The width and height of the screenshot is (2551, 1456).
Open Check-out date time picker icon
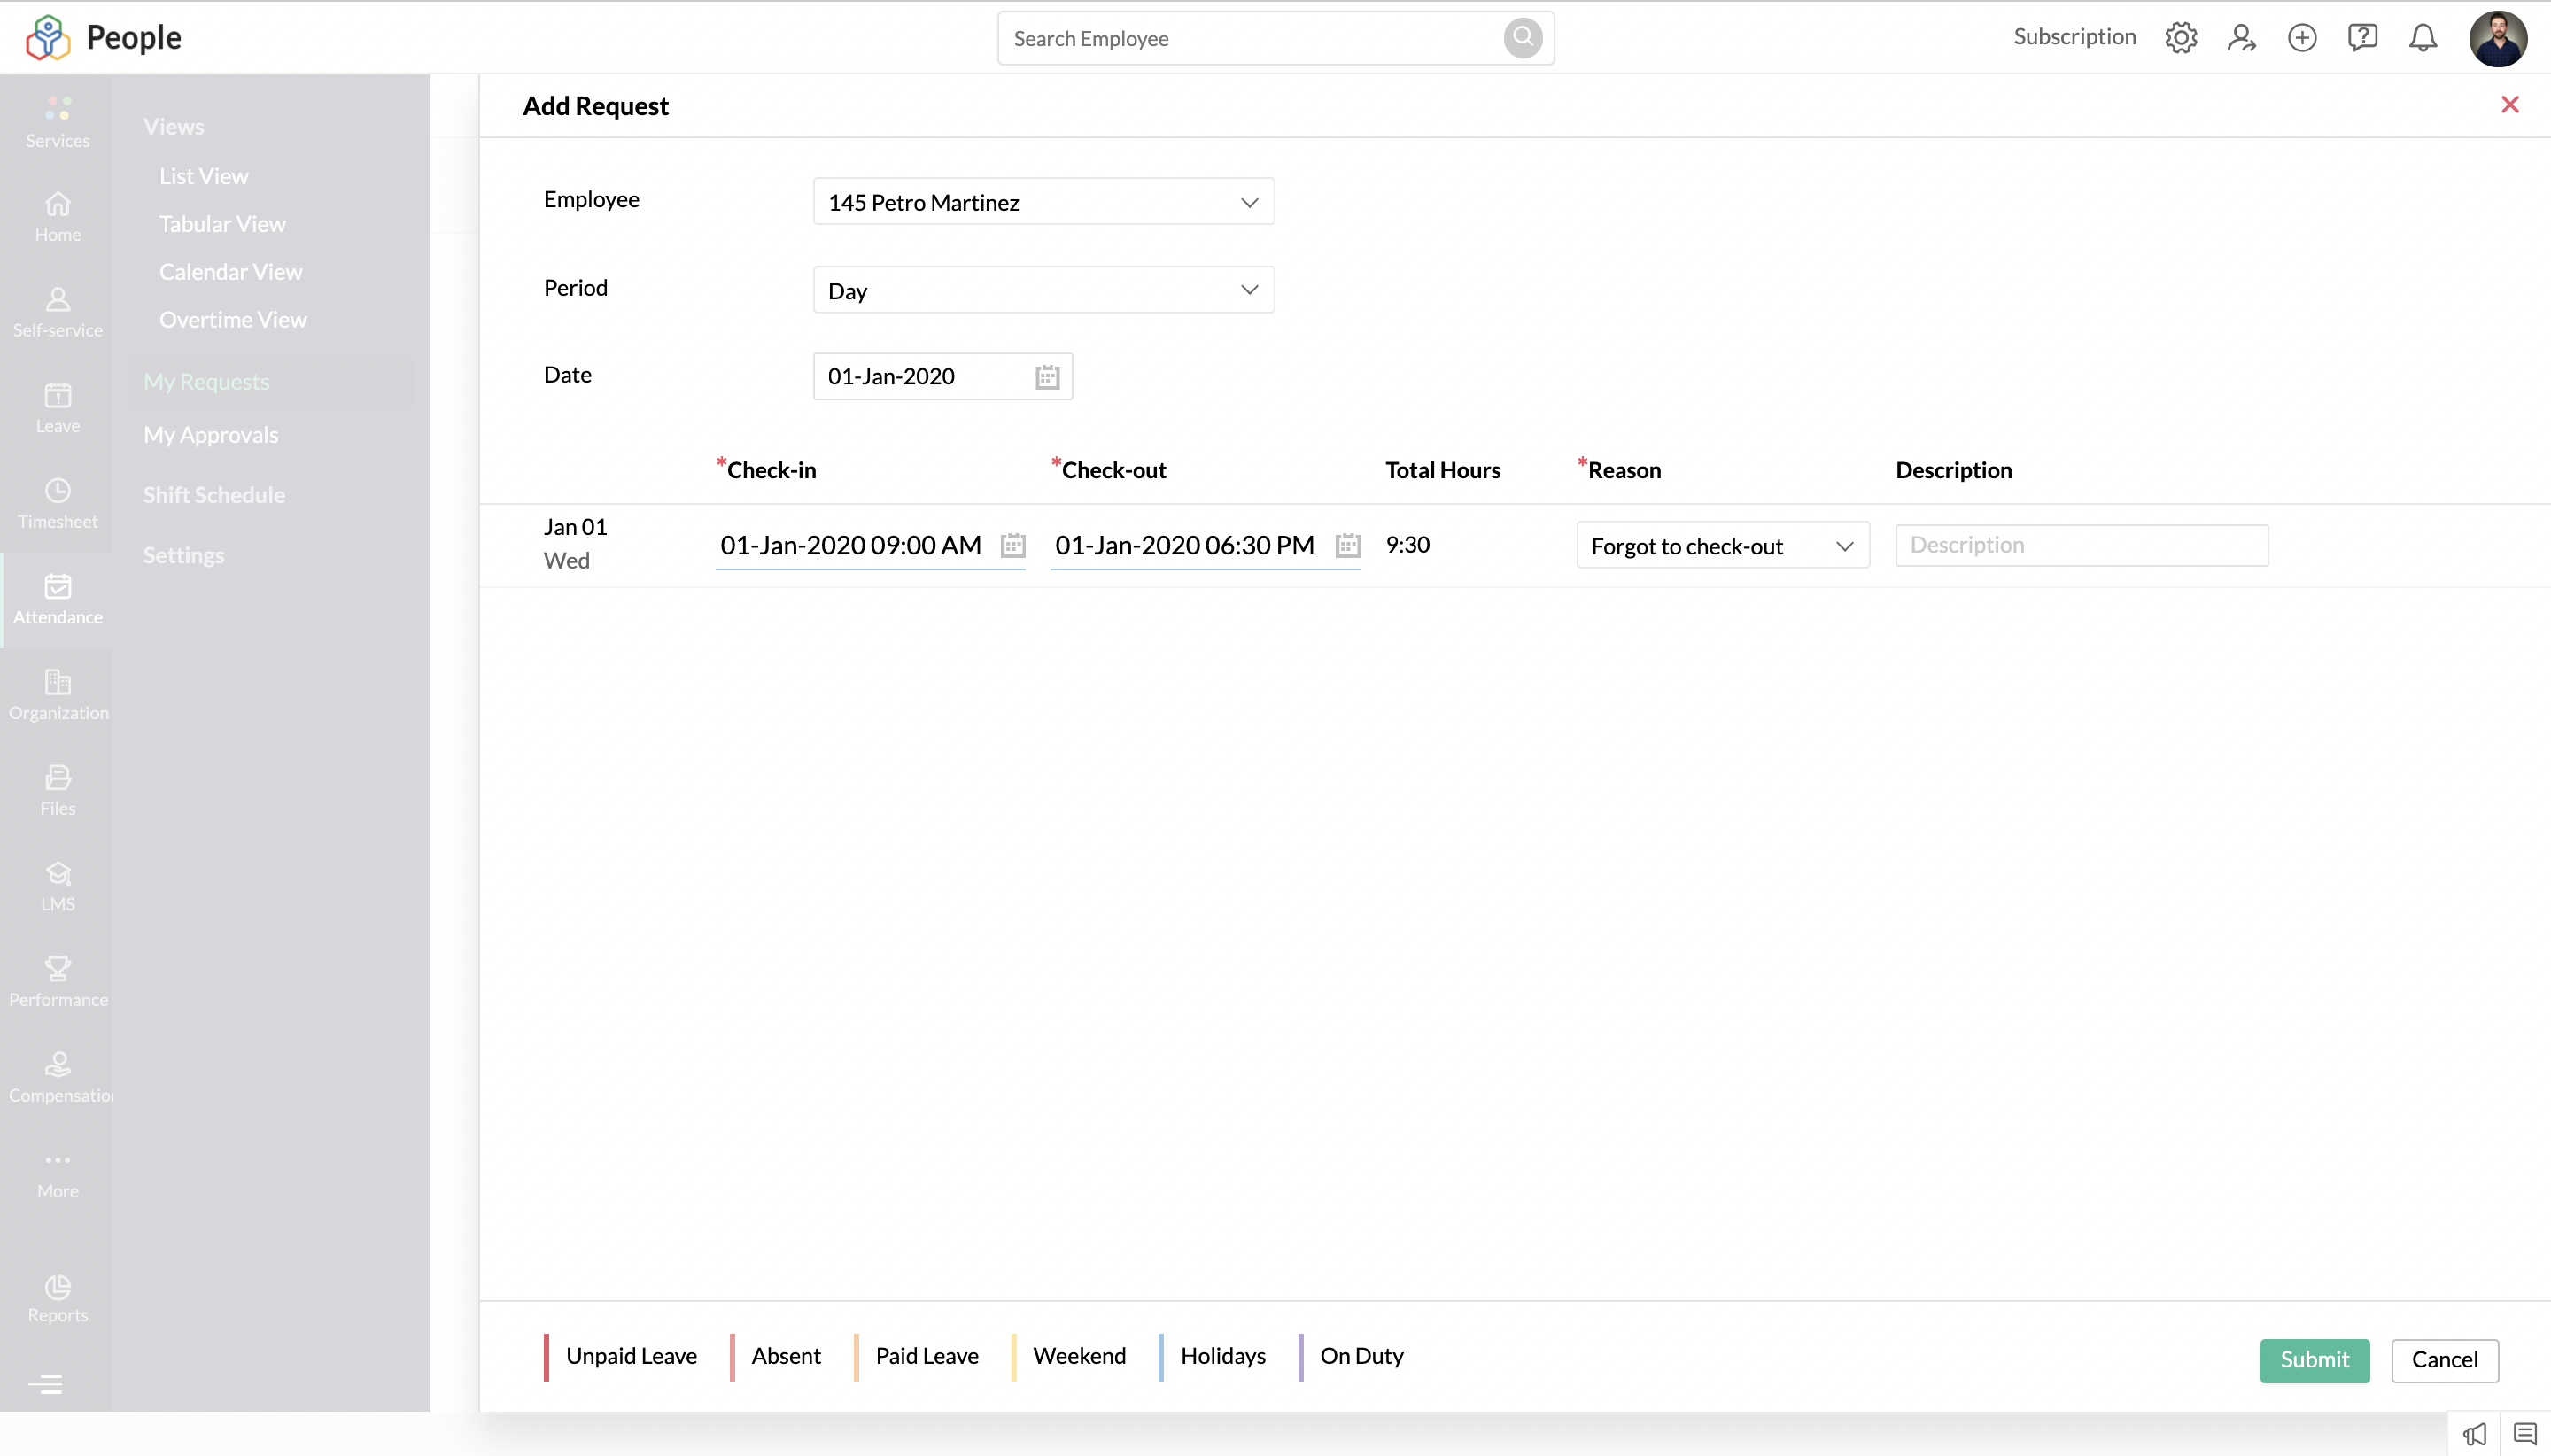1348,545
